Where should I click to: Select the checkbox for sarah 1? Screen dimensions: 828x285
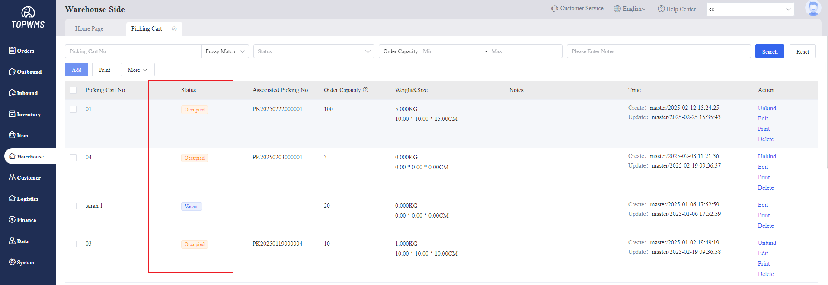73,206
